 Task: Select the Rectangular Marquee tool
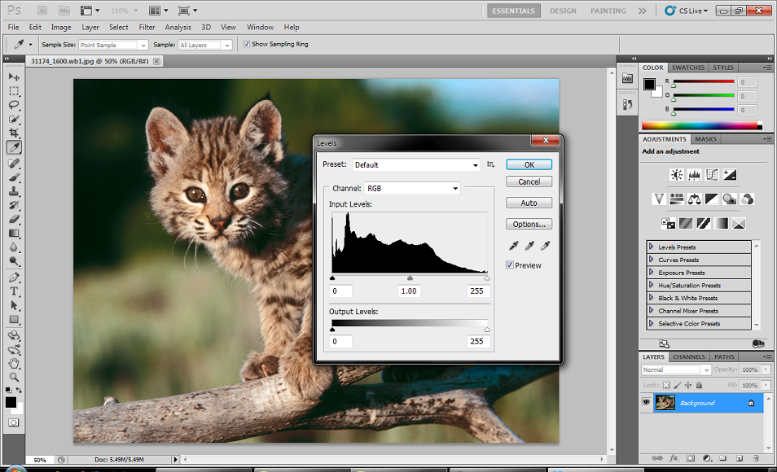tap(14, 91)
